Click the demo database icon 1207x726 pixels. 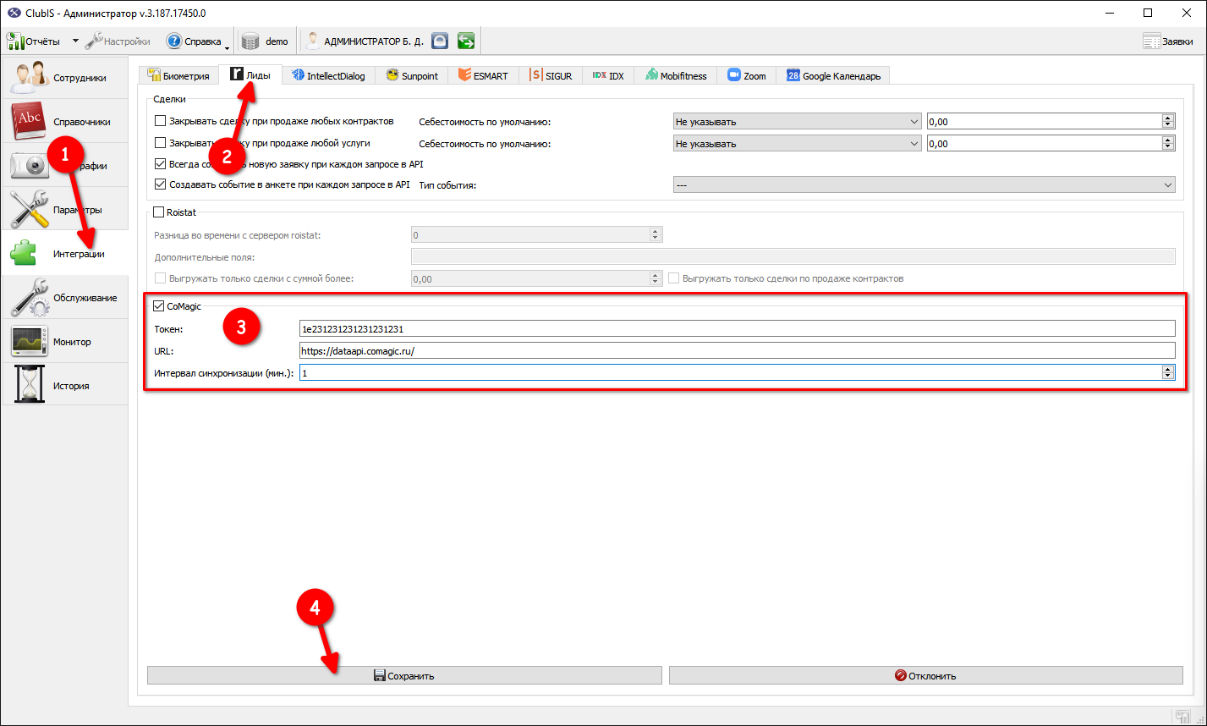point(250,41)
